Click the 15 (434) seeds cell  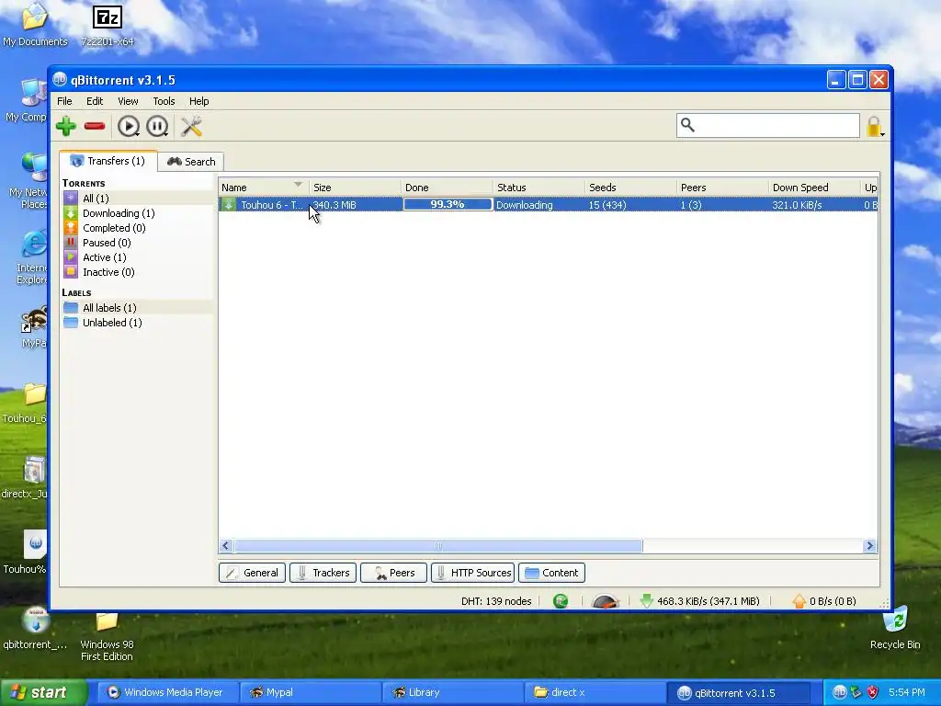click(607, 205)
